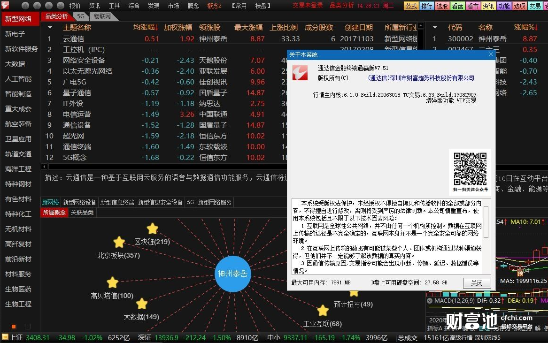Screen dimensions: 548x343
Task: Open the 发现 menu
Action: pos(154,6)
